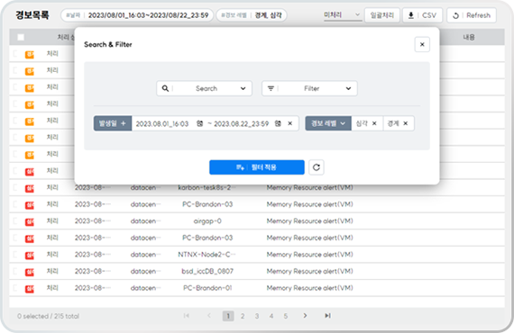Expand the 경보 레벨 dropdown tag
Viewport: 514px width, 333px height.
(x=328, y=123)
